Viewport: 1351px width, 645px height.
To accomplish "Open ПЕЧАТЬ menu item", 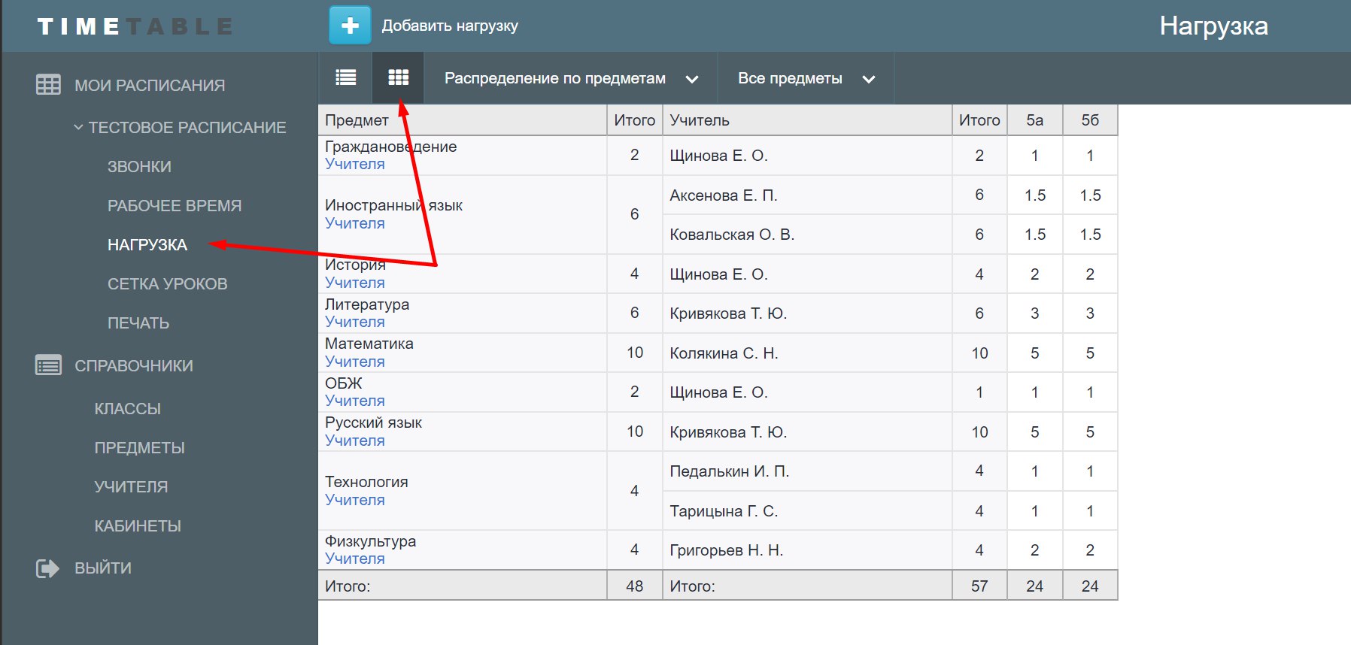I will pyautogui.click(x=138, y=322).
